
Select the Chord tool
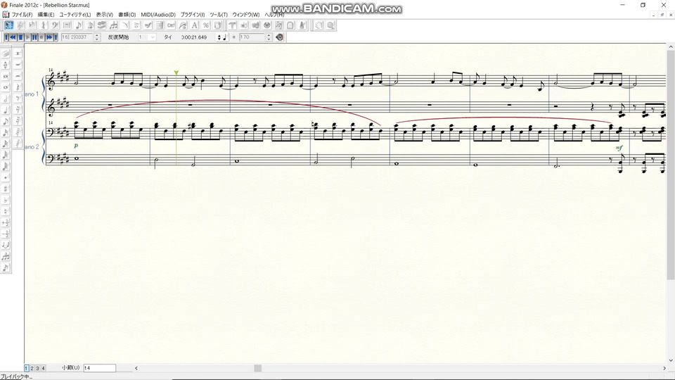click(172, 25)
